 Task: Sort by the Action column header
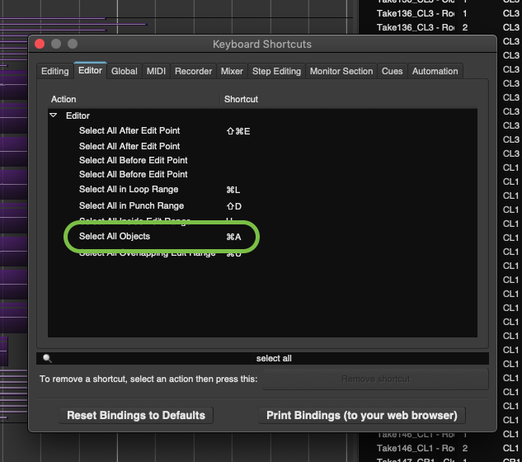[63, 99]
